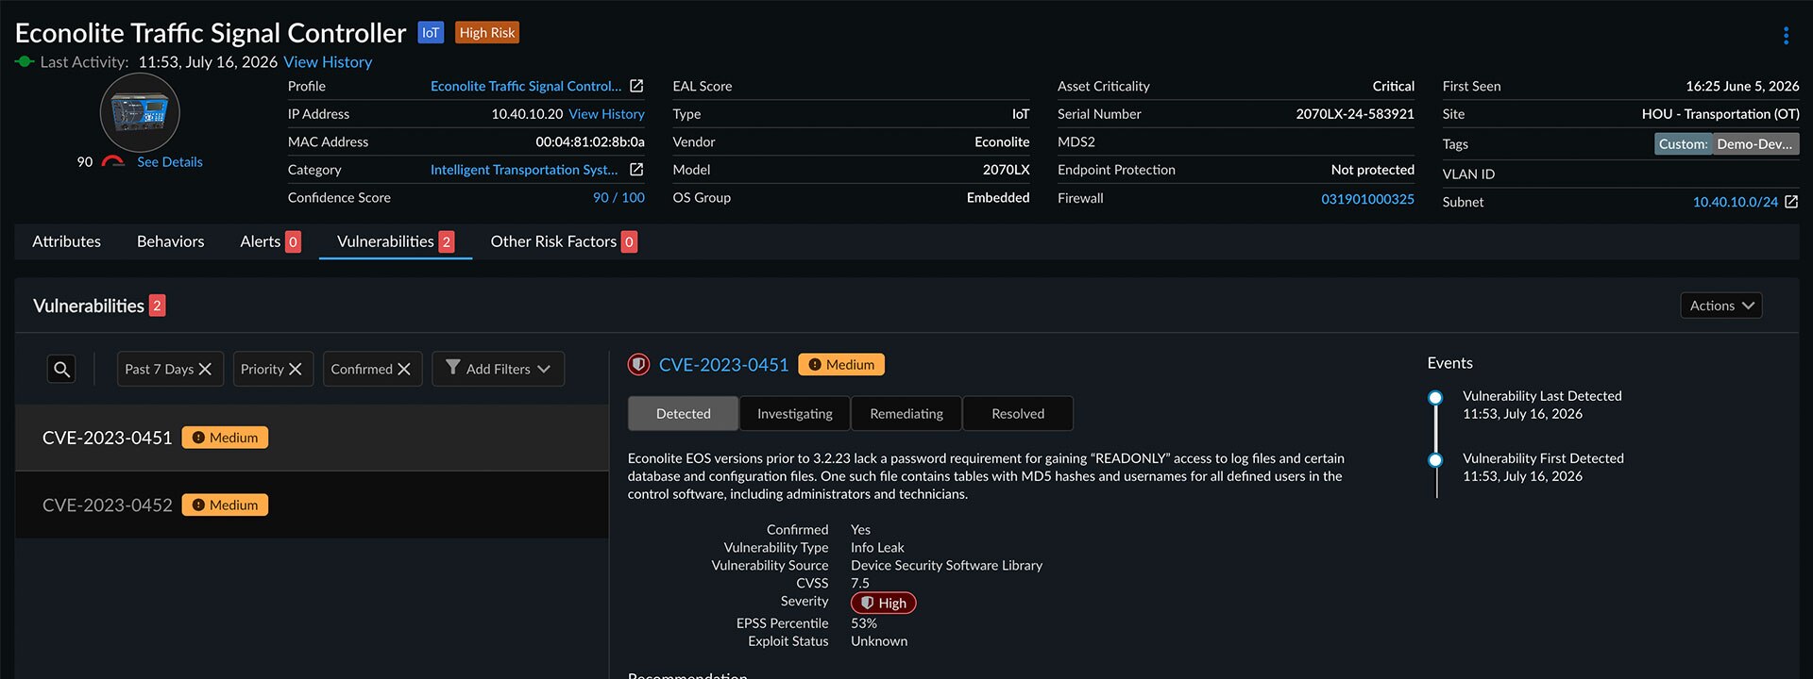Click Medium badge in CVE-2023-0451 list row

coord(225,438)
